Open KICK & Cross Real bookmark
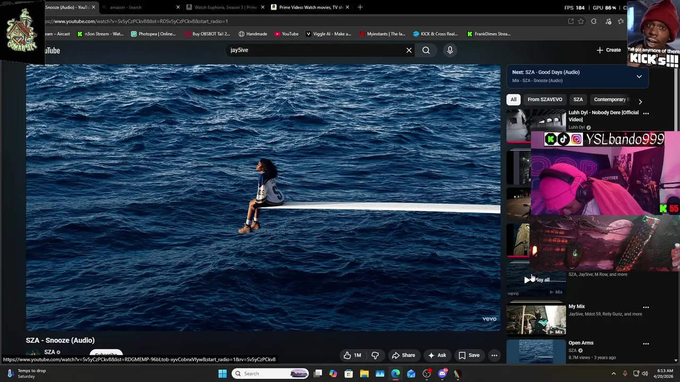 pyautogui.click(x=435, y=34)
